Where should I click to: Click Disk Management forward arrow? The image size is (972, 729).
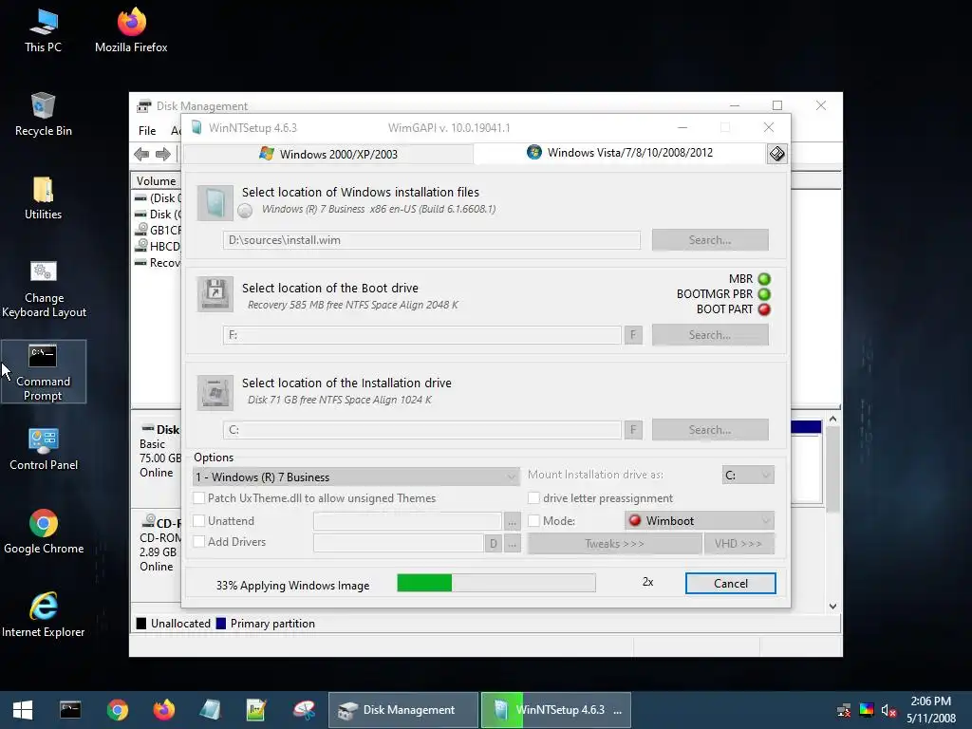click(x=163, y=154)
